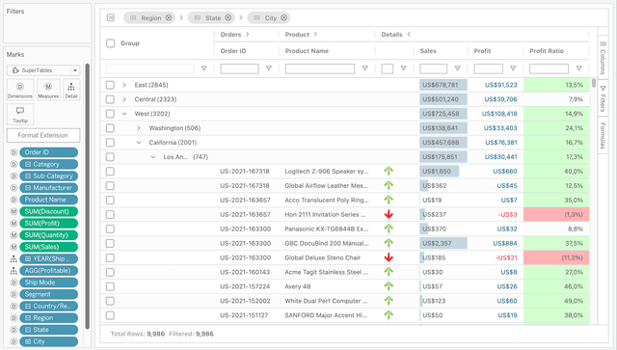Check the Central (2323) row checkbox

coord(110,99)
